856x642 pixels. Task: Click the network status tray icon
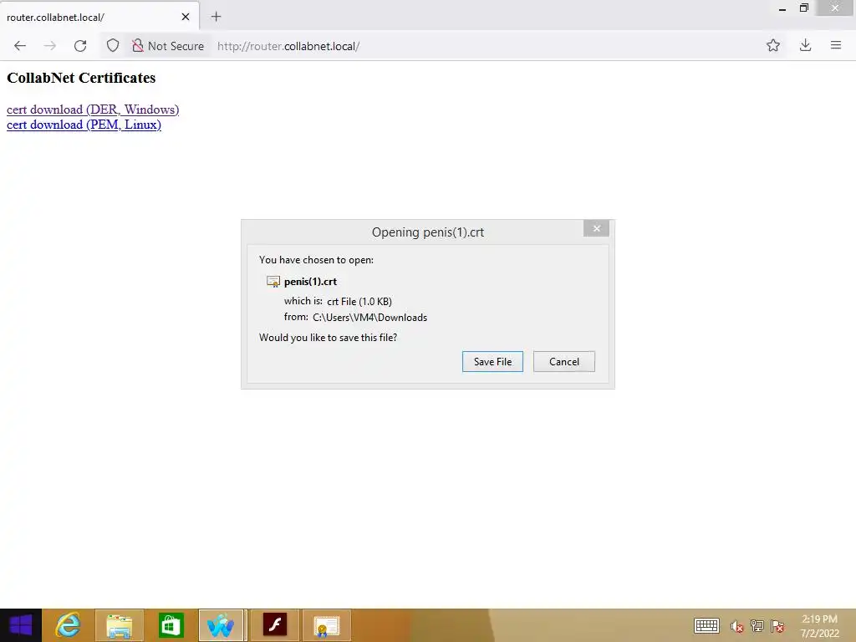757,626
